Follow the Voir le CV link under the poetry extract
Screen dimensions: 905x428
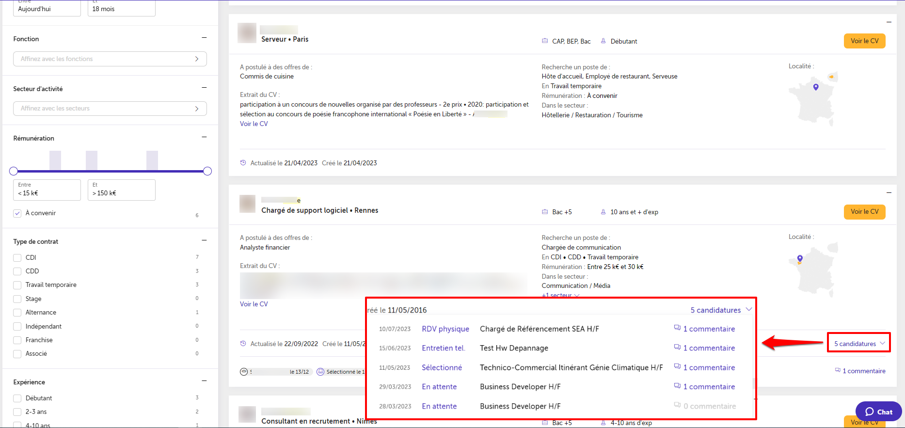pyautogui.click(x=254, y=124)
